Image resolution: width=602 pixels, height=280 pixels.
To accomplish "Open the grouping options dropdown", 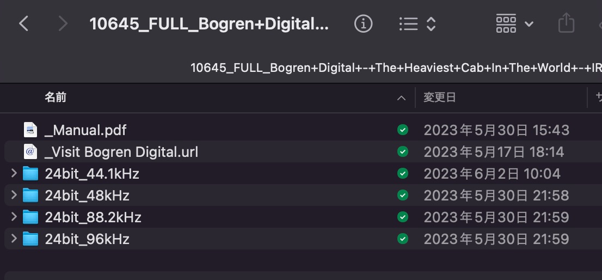I will [514, 23].
